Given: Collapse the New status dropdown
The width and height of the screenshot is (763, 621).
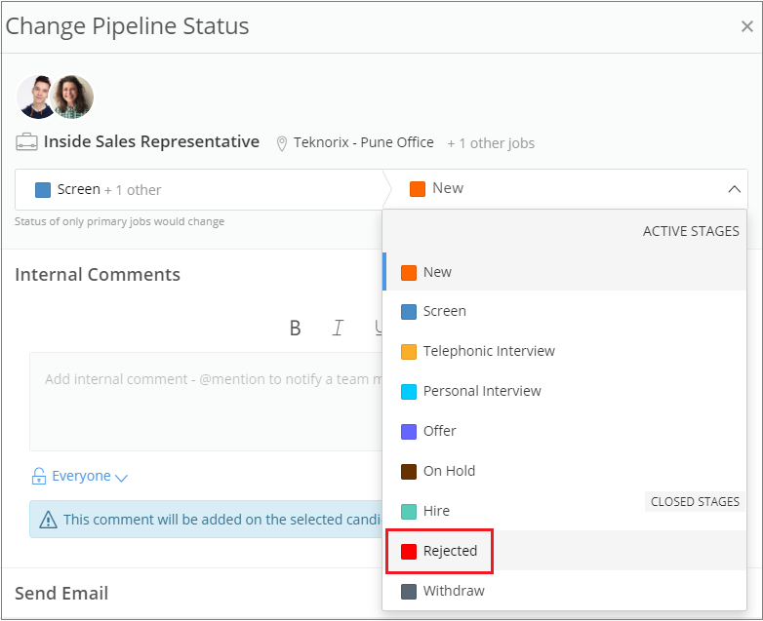Looking at the screenshot, I should click(734, 189).
